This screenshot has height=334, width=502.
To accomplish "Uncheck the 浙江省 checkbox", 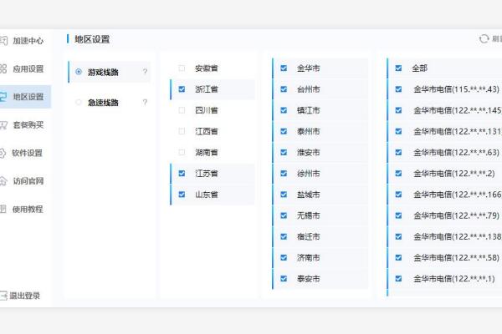I will click(182, 89).
